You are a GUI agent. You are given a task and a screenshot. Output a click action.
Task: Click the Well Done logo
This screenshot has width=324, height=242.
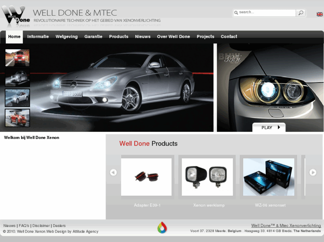16,16
